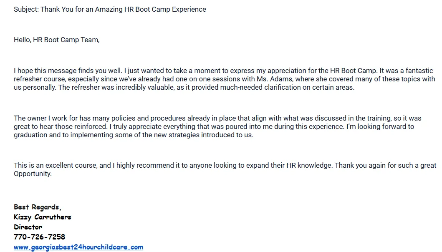Click the line starting 'This is an excellent course'
Screen dimensions: 442x252
[225, 165]
